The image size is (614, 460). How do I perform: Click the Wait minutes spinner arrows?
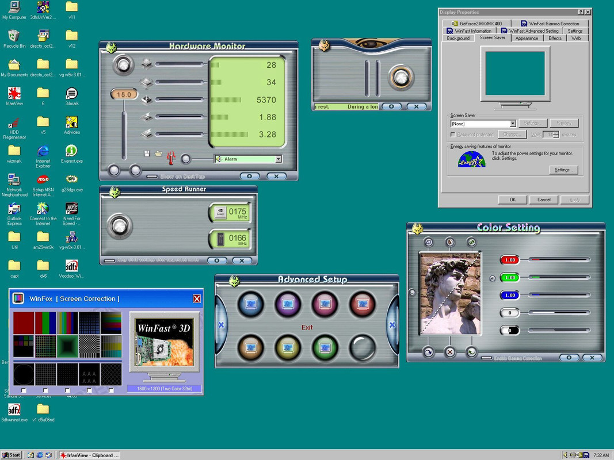[x=556, y=135]
